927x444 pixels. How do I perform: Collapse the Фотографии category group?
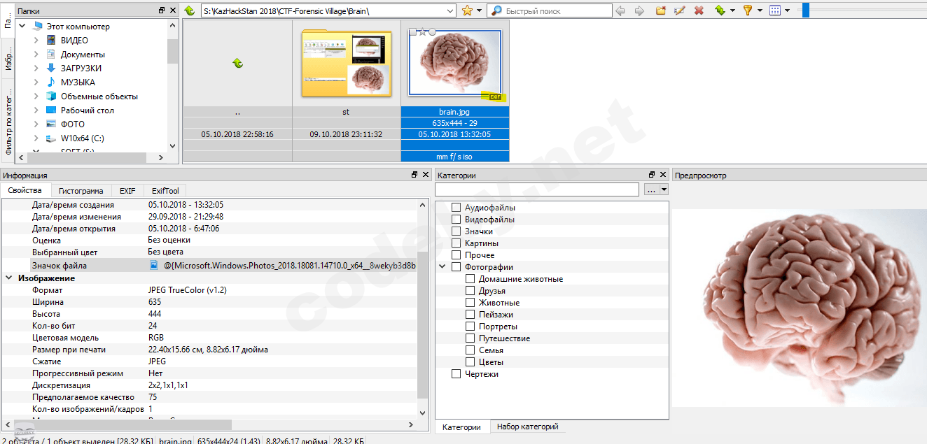[442, 267]
